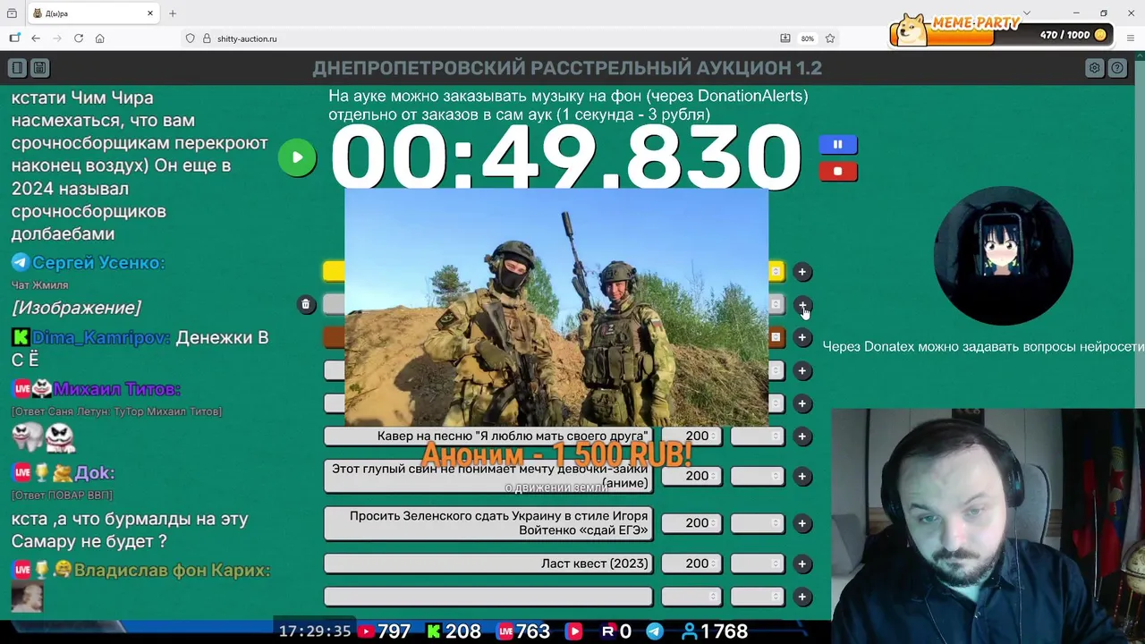Open the list all tabs dropdown
This screenshot has width=1145, height=644.
point(1026,13)
